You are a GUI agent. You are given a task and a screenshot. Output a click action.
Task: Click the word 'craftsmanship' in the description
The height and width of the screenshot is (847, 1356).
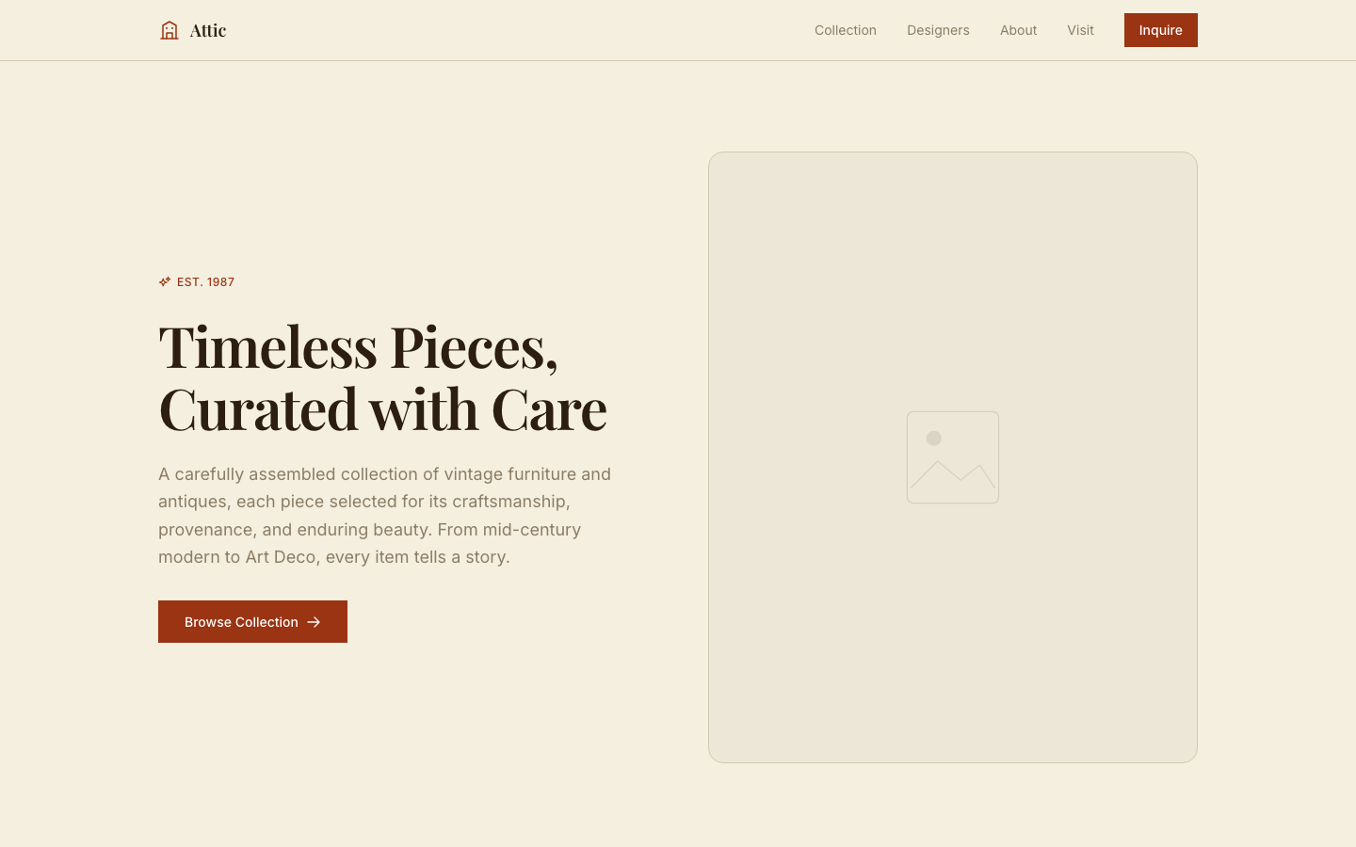509,502
